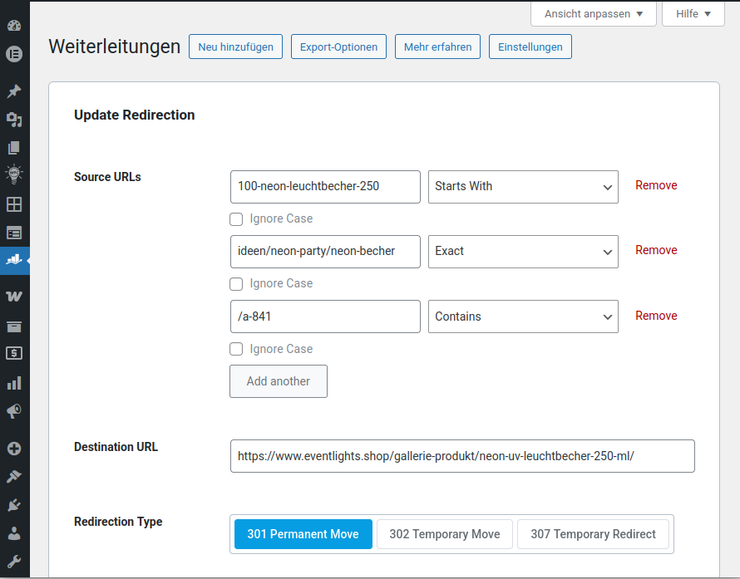
Task: Open the Contains match type dropdown
Action: tap(523, 316)
